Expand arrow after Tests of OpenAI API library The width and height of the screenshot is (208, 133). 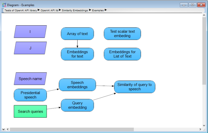pos(39,10)
